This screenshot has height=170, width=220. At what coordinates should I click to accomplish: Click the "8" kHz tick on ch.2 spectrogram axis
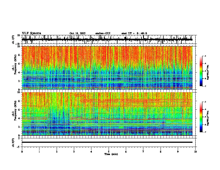click(19, 101)
